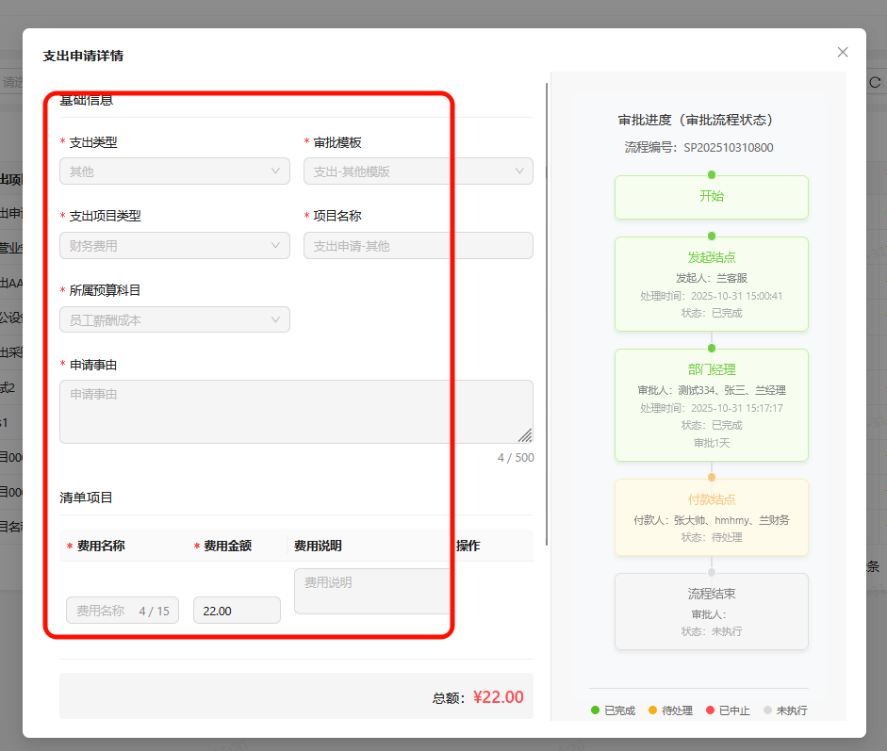The height and width of the screenshot is (751, 887).
Task: Open the 支出类型 dropdown
Action: click(x=174, y=171)
